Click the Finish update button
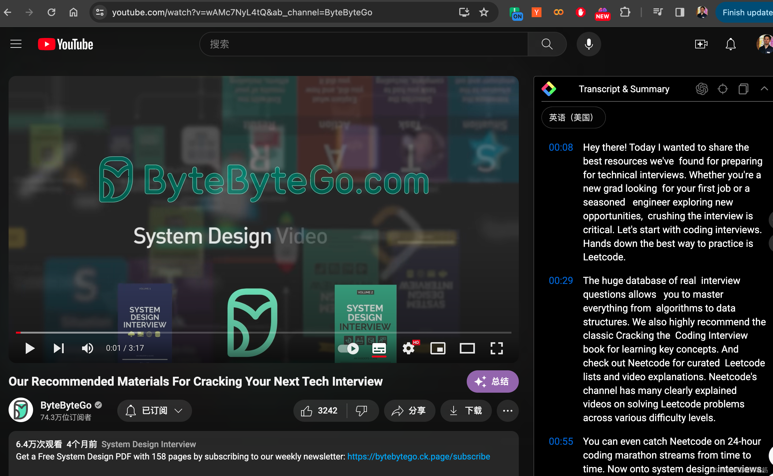Image resolution: width=773 pixels, height=476 pixels. click(745, 12)
